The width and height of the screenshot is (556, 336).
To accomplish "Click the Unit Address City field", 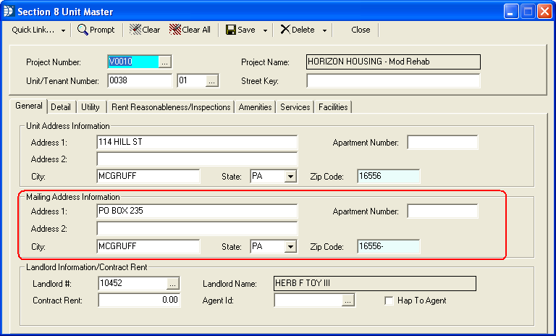I will [x=148, y=176].
